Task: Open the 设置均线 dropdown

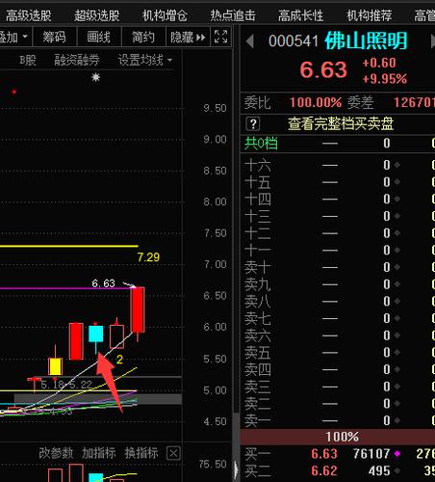Action: pos(145,60)
